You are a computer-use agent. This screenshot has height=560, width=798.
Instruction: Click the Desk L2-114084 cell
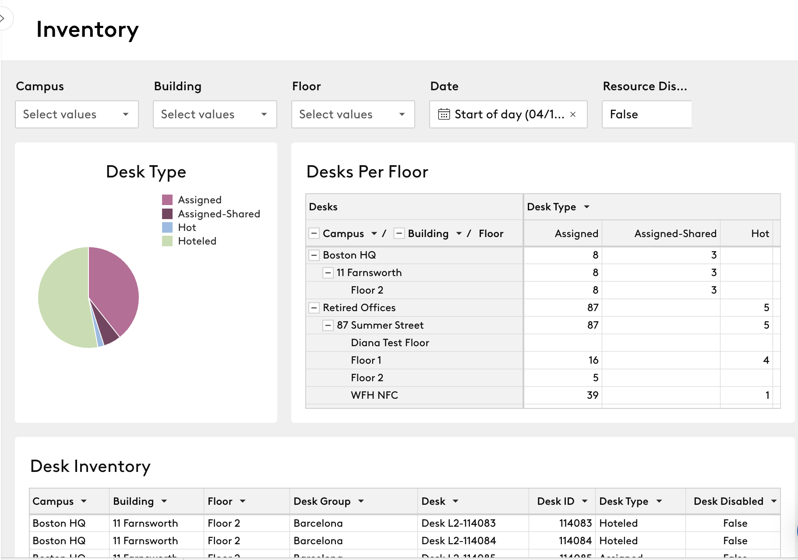473,541
